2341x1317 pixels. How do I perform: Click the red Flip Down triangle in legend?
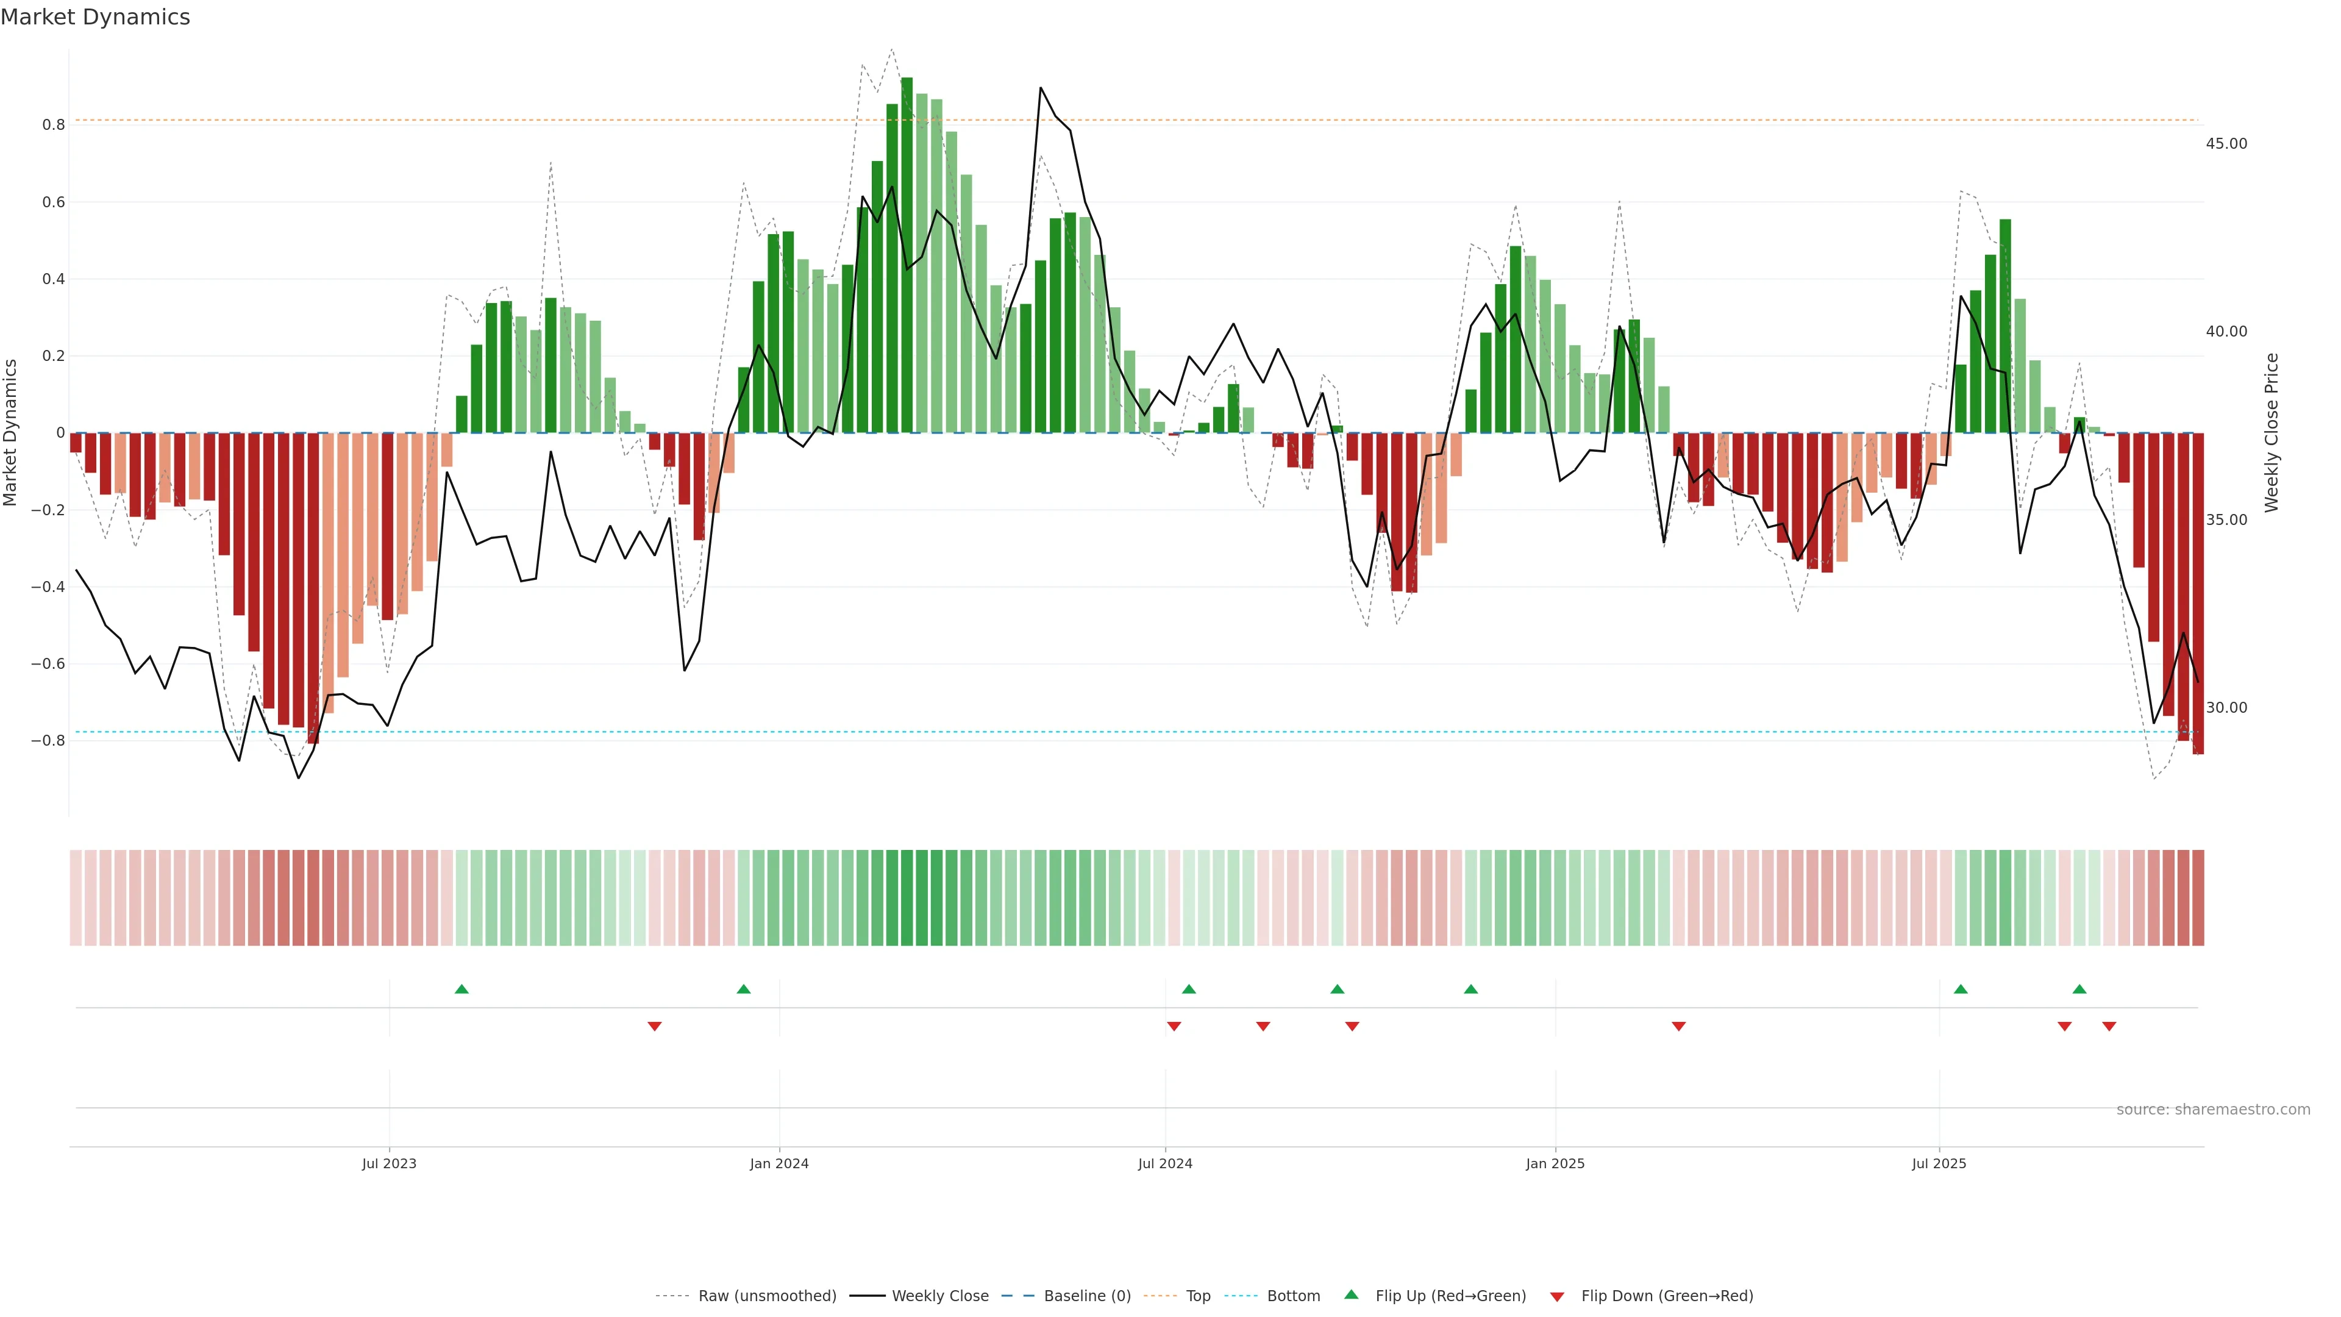tap(1557, 1297)
